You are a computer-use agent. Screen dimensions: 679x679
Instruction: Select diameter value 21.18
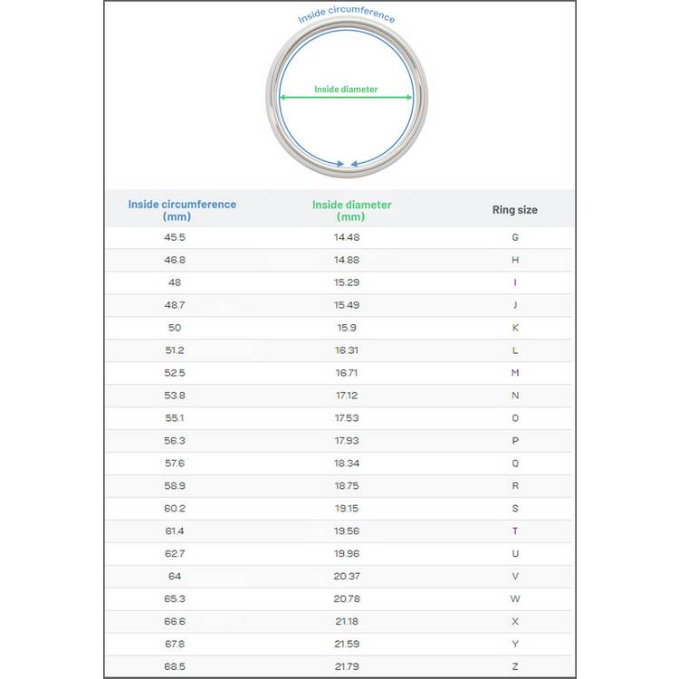pyautogui.click(x=347, y=621)
